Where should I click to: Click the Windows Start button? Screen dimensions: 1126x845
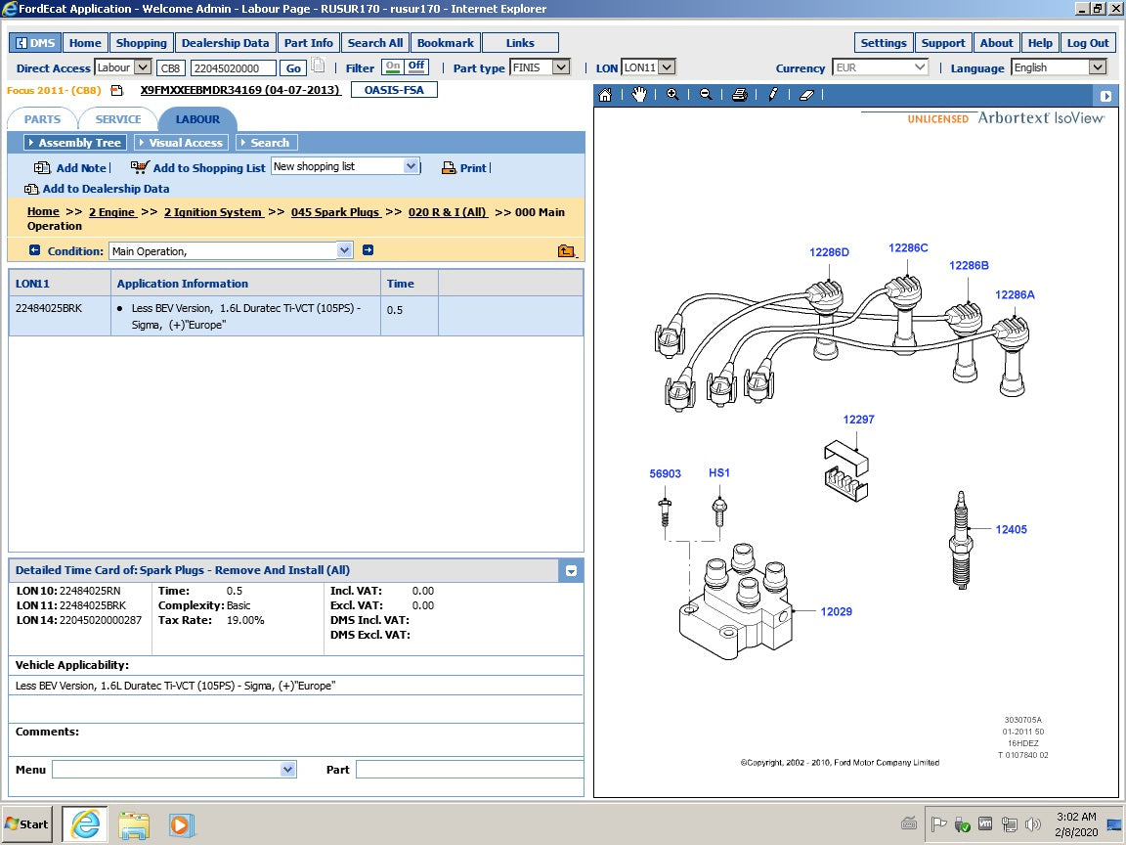[x=26, y=823]
